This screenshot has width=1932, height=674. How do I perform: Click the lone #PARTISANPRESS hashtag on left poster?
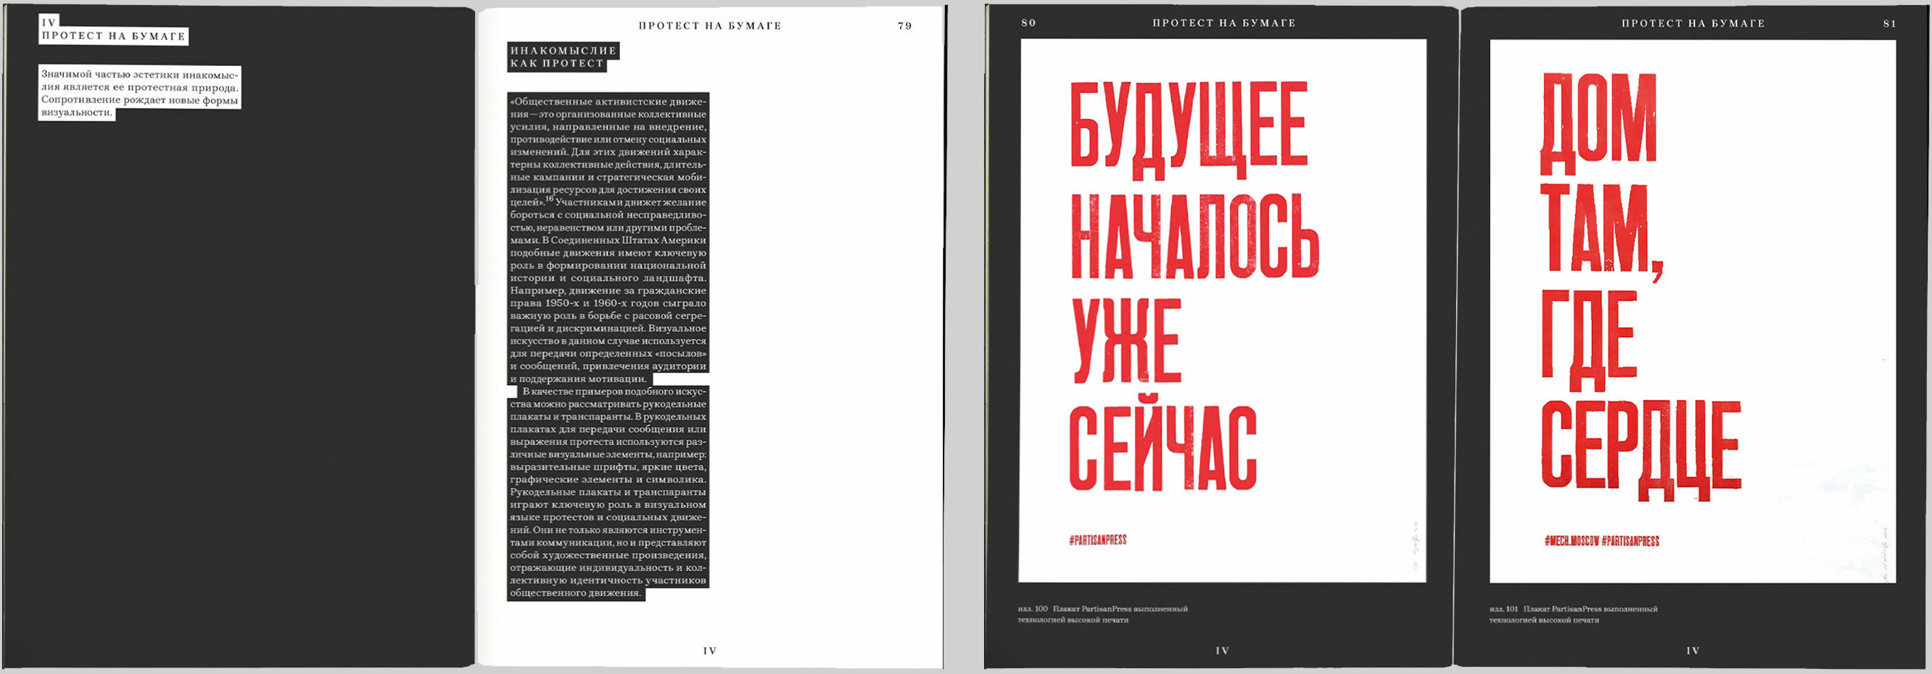pyautogui.click(x=1097, y=540)
